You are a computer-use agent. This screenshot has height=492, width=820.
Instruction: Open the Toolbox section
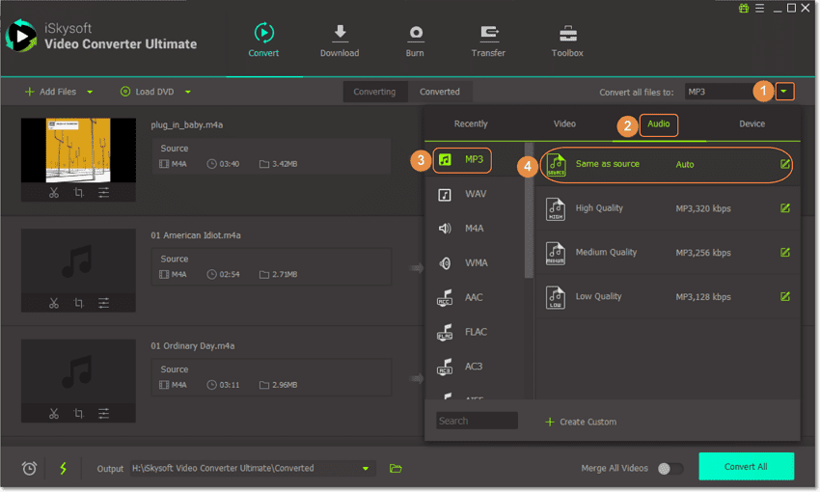tap(567, 41)
